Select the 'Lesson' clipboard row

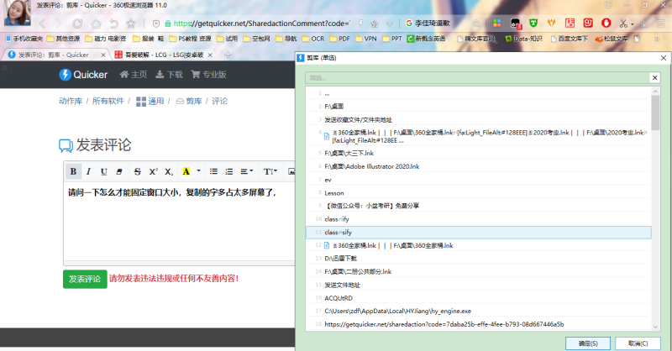coord(478,193)
